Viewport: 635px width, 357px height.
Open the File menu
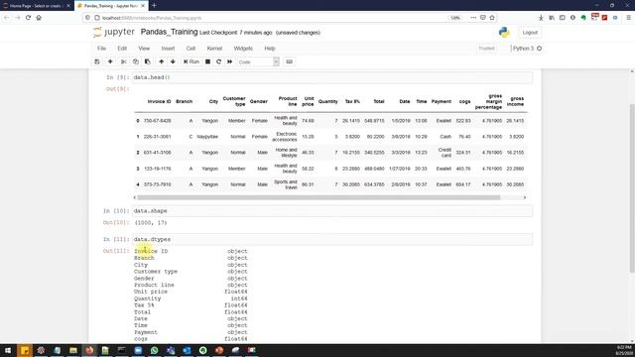coord(101,49)
